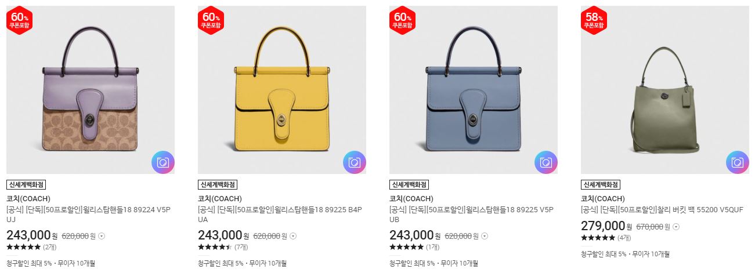Open star rating reviews (4개) for bucket bag
This screenshot has width=755, height=276.
pyautogui.click(x=606, y=238)
